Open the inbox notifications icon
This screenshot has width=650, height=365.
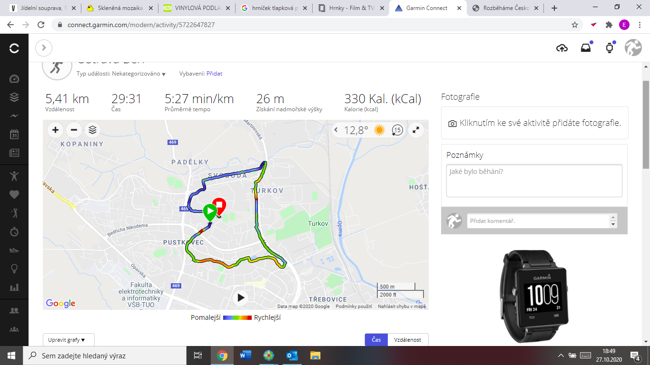[x=586, y=48]
